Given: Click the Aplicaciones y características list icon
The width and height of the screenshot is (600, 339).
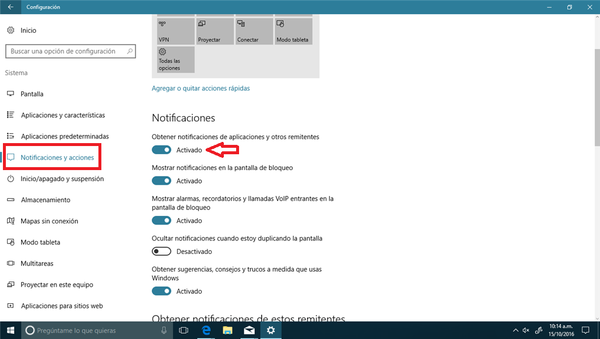Looking at the screenshot, I should pos(11,115).
